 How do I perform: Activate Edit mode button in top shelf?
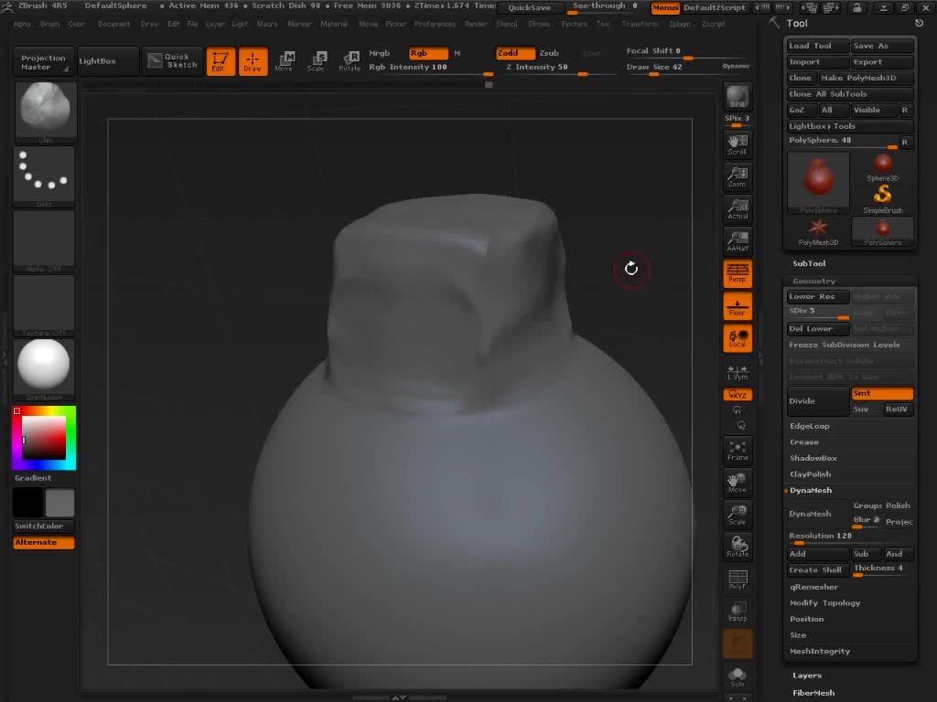pos(221,61)
